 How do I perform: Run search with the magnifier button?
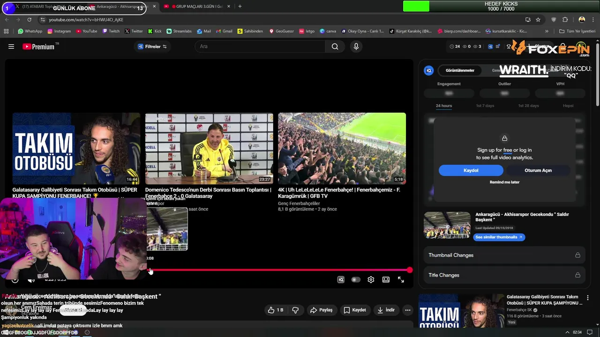coord(335,46)
